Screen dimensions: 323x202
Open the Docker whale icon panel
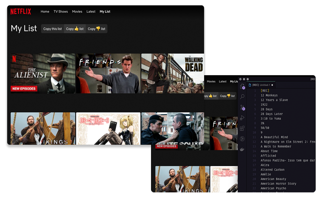pos(242,149)
